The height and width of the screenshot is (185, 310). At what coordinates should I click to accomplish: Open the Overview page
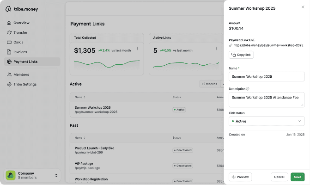[x=21, y=23]
